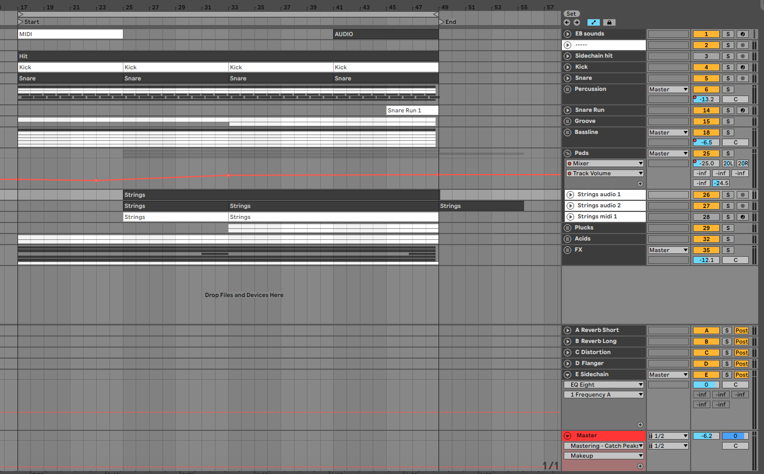The height and width of the screenshot is (474, 764).
Task: Solo the Snare track
Action: coord(727,78)
